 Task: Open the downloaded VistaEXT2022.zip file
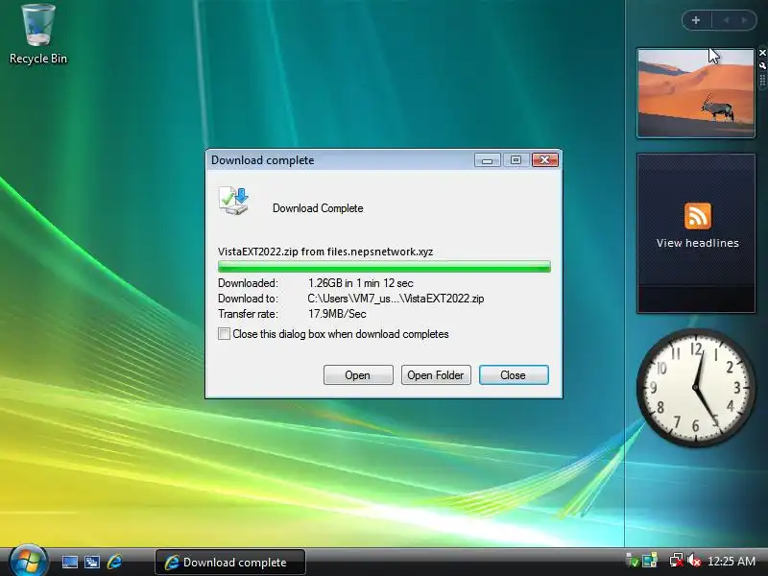point(358,375)
